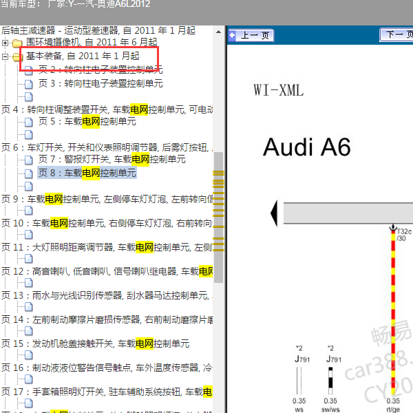Screen dimensions: 413x413
Task: Open page 13 雨水与光线识别传感器 entry
Action: coord(107,295)
